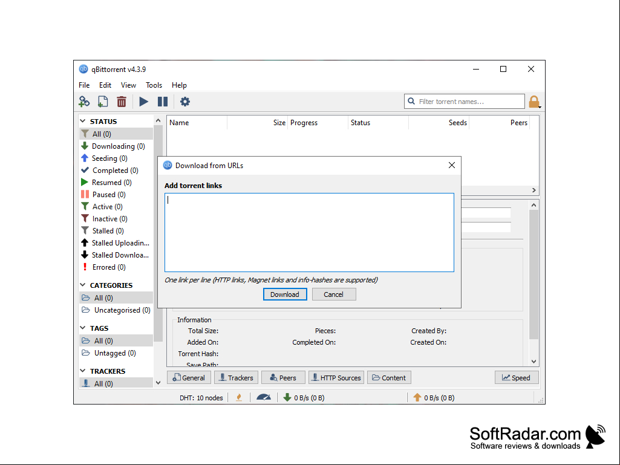This screenshot has width=620, height=465.
Task: Sort by the Peers column header
Action: [500, 123]
